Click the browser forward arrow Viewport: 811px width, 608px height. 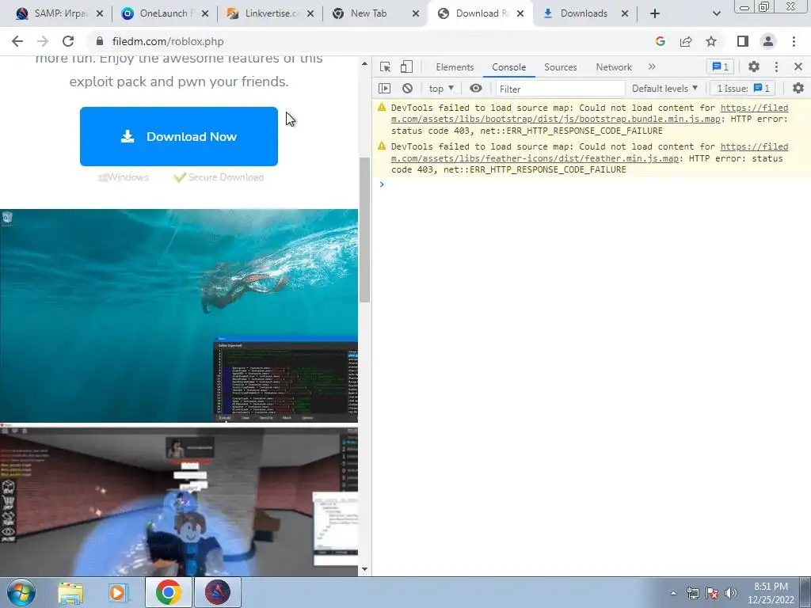[43, 41]
